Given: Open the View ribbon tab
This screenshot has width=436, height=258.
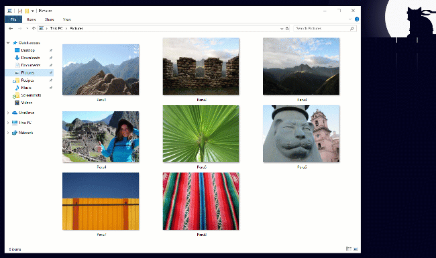Looking at the screenshot, I should (x=67, y=19).
